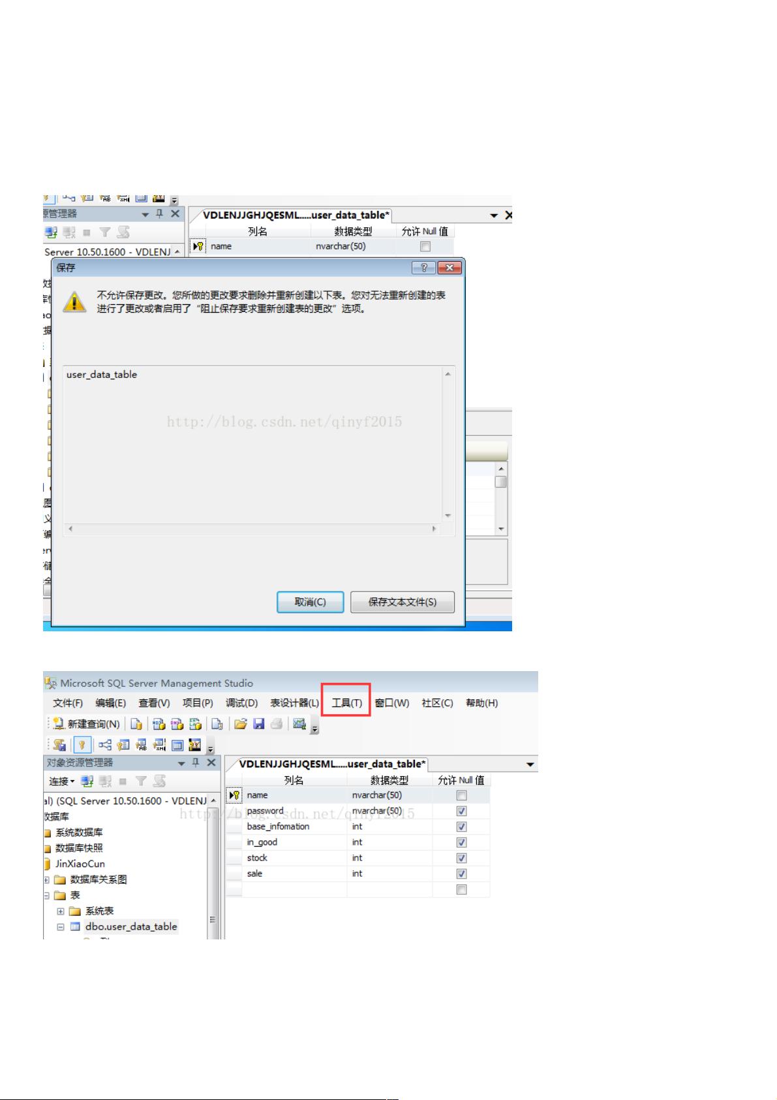777x1100 pixels.
Task: Open the 工具(T) menu
Action: coord(346,703)
